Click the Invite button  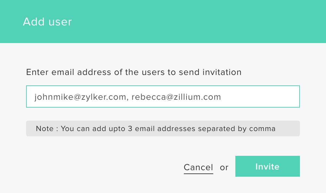[x=267, y=166]
